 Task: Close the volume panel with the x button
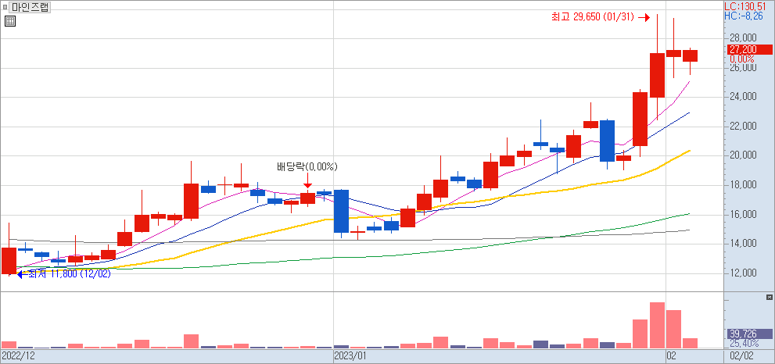click(x=769, y=297)
